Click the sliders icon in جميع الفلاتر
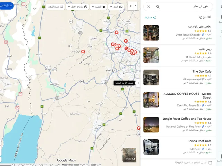 (62, 7)
